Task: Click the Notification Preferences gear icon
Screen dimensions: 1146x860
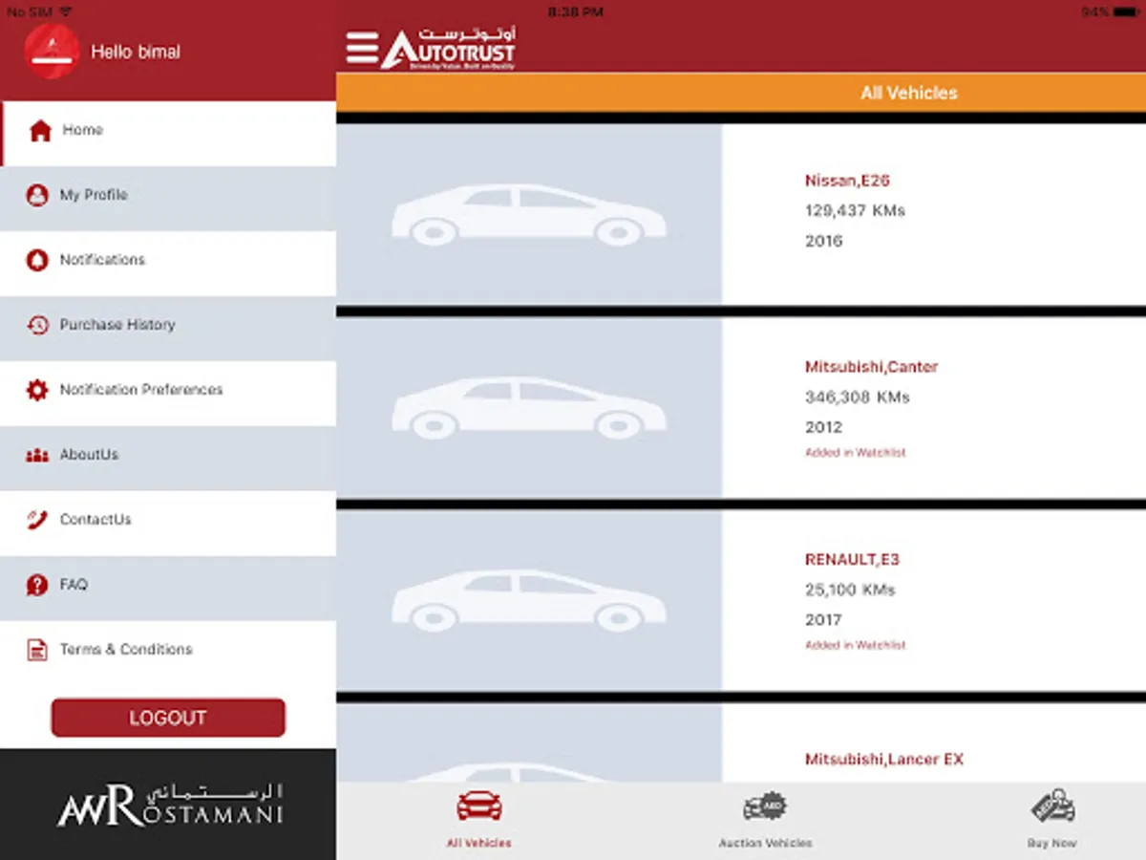Action: tap(37, 390)
